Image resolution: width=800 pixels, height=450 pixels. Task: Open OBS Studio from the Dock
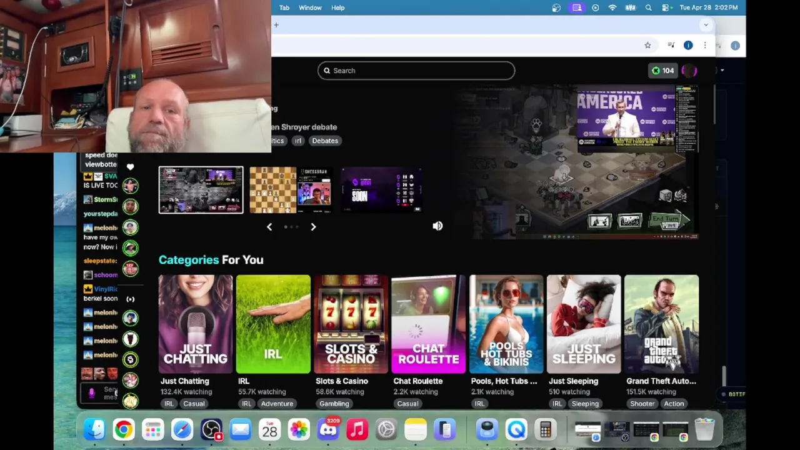coord(212,429)
